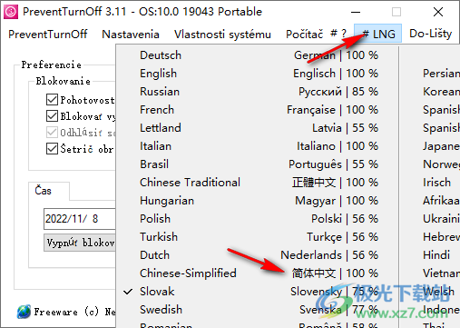Image resolution: width=460 pixels, height=328 pixels.
Task: Minimize the PreventTurnOff window
Action: click(356, 12)
